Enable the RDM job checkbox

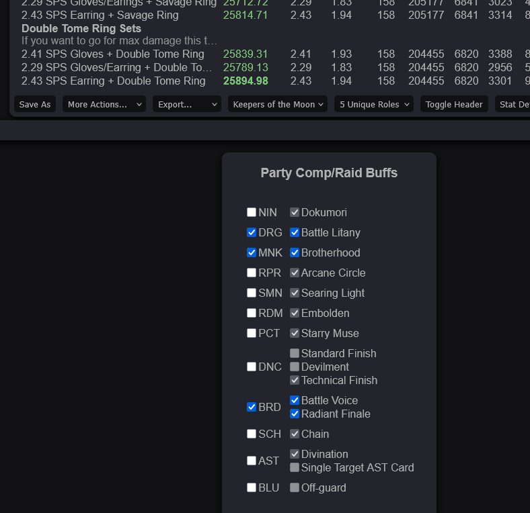(252, 313)
